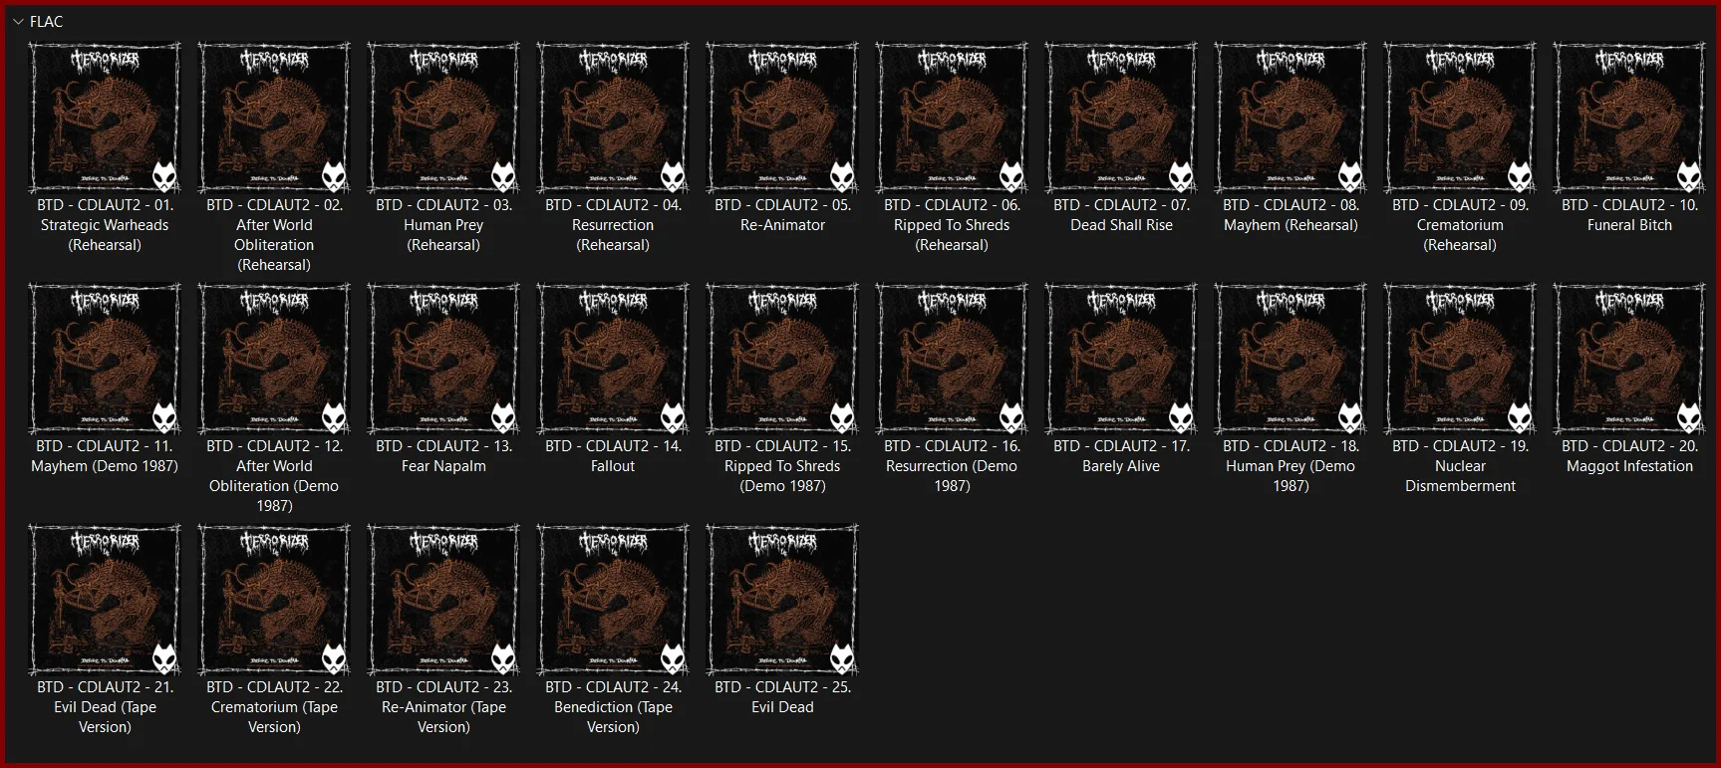Click track 13 Fear Napalm album thumbnail

(x=443, y=359)
